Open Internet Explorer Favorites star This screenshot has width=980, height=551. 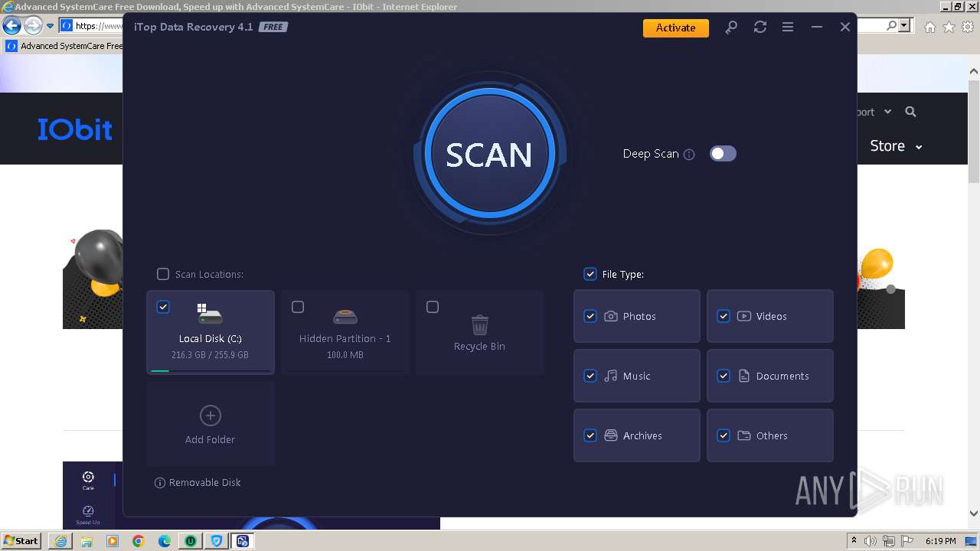click(x=949, y=27)
